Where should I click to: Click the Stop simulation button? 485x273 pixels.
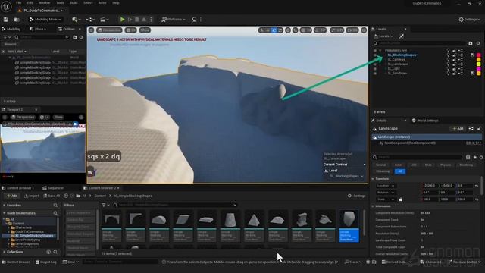(137, 20)
